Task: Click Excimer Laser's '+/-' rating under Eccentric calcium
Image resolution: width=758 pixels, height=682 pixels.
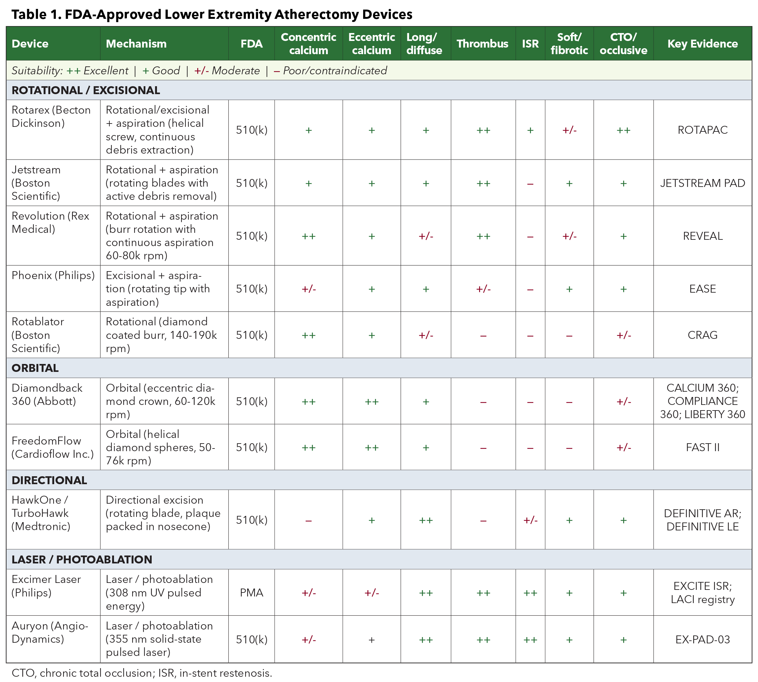Action: [371, 593]
